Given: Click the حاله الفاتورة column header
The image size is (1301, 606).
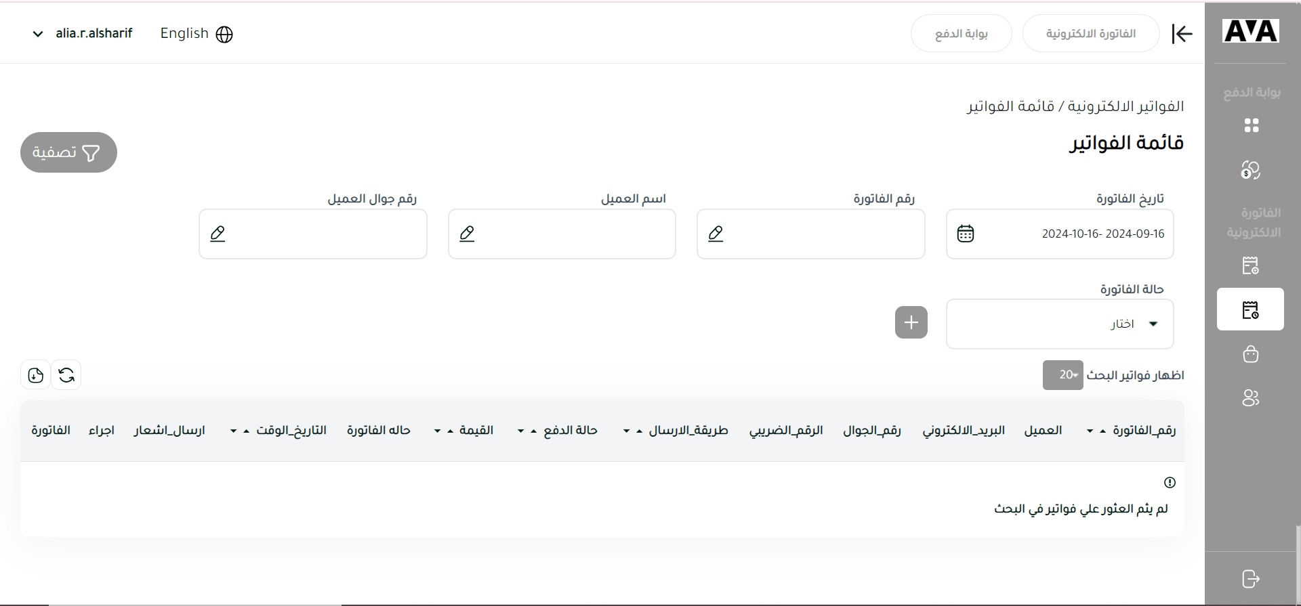Looking at the screenshot, I should coord(379,431).
